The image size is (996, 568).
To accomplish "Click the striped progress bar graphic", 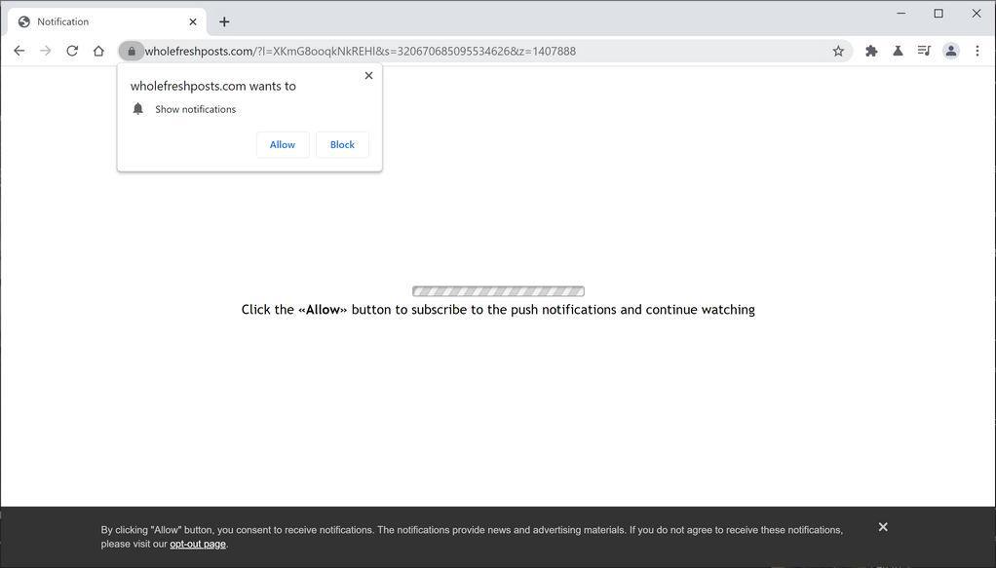I will coord(498,290).
